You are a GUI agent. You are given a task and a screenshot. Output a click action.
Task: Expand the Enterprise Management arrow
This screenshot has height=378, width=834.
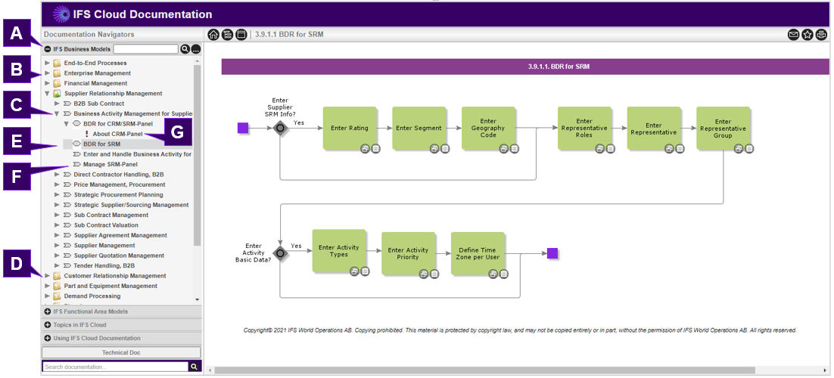click(48, 73)
